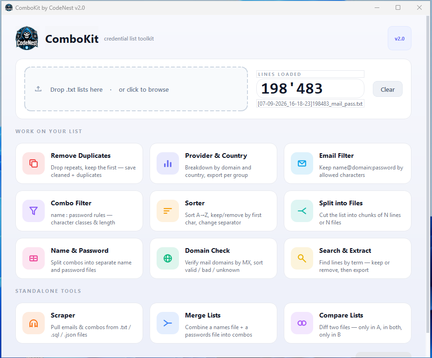Open the Split into Files title
Viewport: 432px width, 358px height.
pyautogui.click(x=341, y=203)
